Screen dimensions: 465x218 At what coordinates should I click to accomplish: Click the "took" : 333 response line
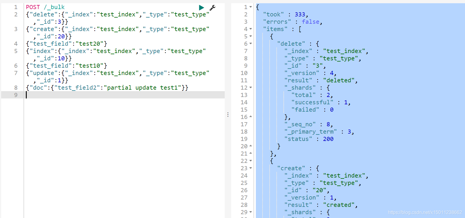pyautogui.click(x=286, y=14)
